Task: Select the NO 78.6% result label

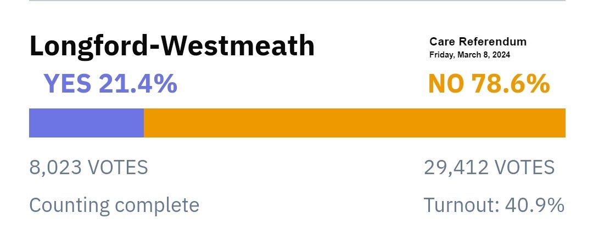Action: (x=489, y=83)
